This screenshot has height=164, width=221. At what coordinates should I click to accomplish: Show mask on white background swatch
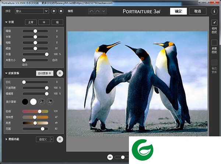click(x=34, y=102)
